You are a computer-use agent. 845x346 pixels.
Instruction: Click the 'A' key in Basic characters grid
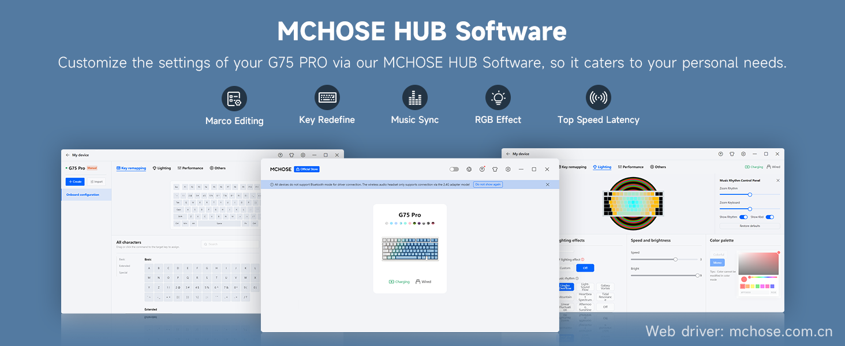149,268
